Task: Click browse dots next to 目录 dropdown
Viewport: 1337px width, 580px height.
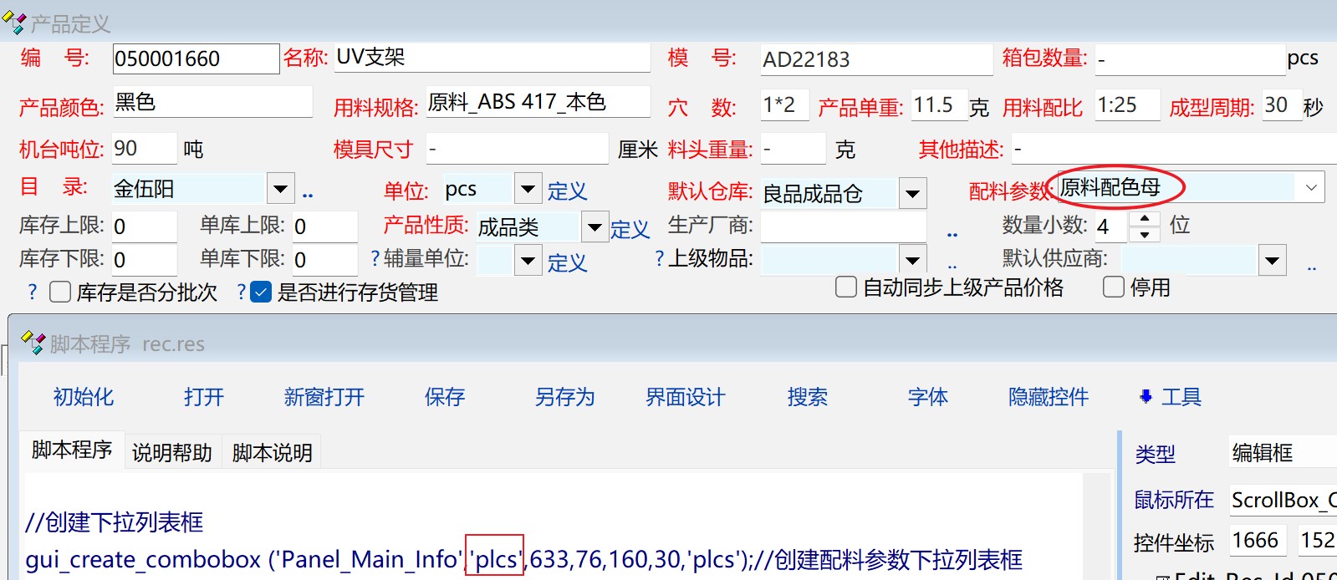Action: tap(308, 195)
